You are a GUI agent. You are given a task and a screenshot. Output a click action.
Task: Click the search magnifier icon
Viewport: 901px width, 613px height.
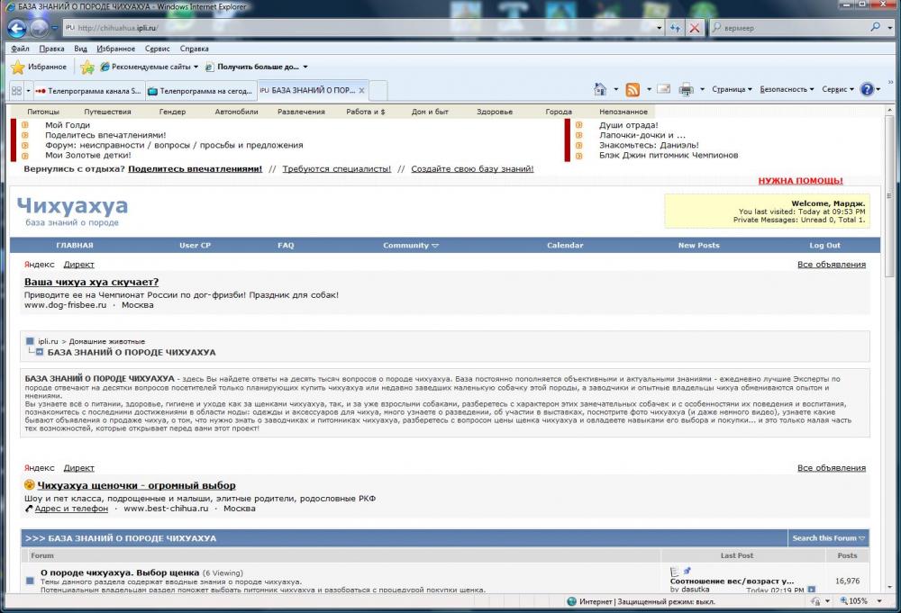click(x=875, y=28)
